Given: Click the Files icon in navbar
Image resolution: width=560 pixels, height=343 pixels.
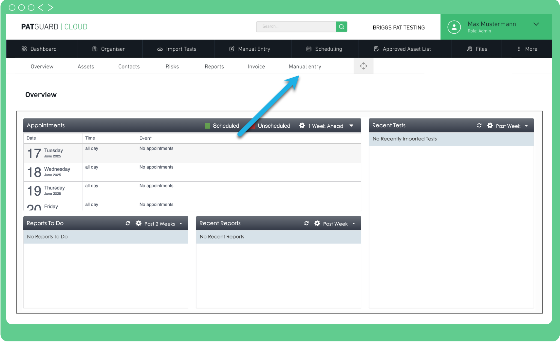Looking at the screenshot, I should [470, 49].
